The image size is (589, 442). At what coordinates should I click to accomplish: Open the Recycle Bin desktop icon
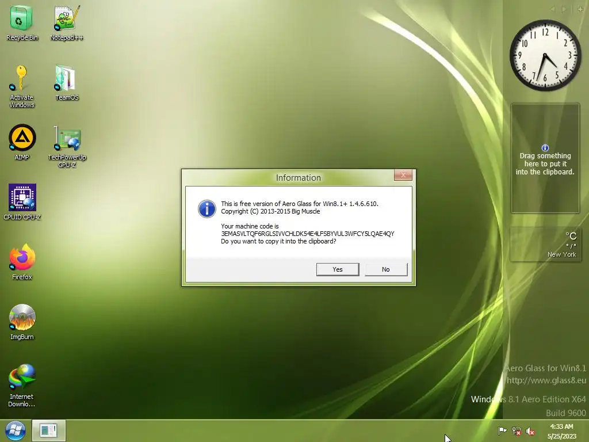coord(22,22)
